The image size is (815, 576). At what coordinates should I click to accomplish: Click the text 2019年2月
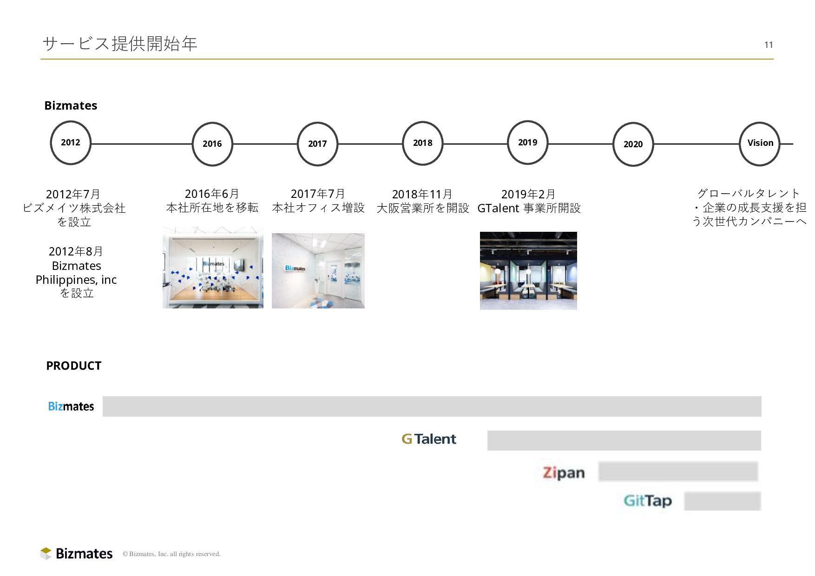coord(528,194)
